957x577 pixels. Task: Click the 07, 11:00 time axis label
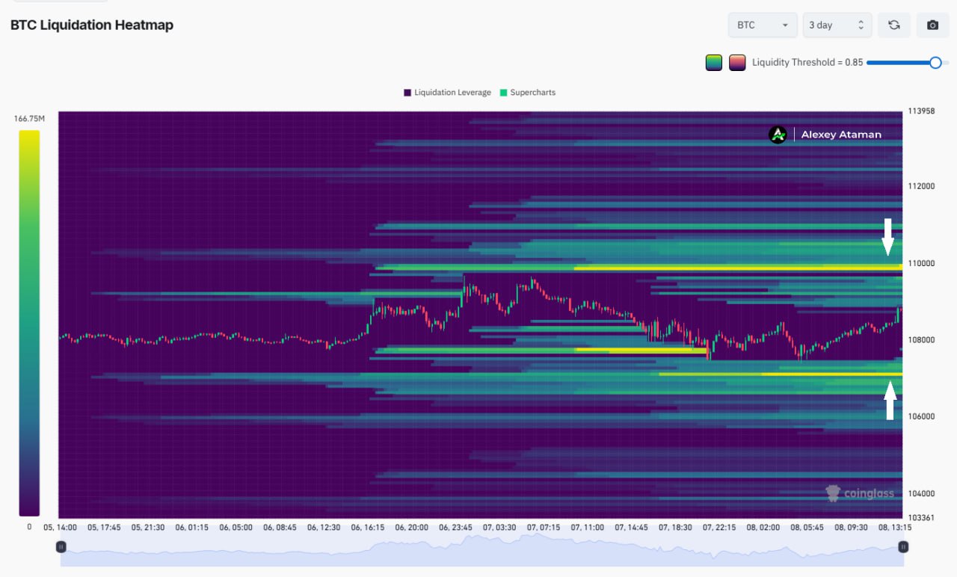point(587,527)
